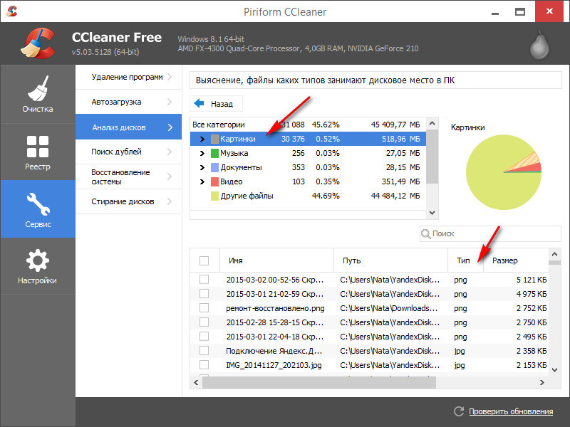Click the file table left scroll arrow
The height and width of the screenshot is (427, 570).
[x=197, y=382]
